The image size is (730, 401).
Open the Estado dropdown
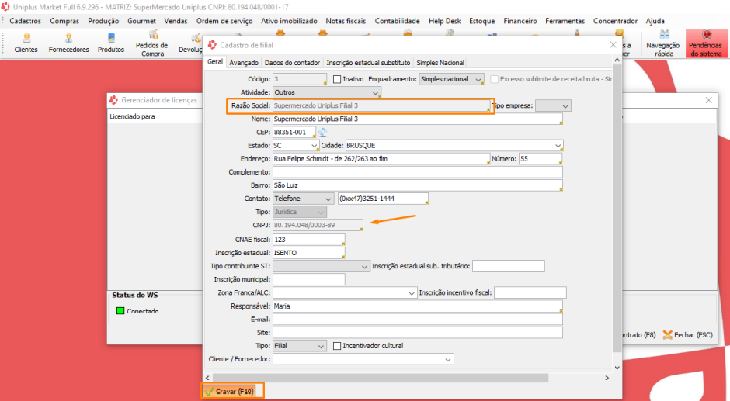coord(296,146)
